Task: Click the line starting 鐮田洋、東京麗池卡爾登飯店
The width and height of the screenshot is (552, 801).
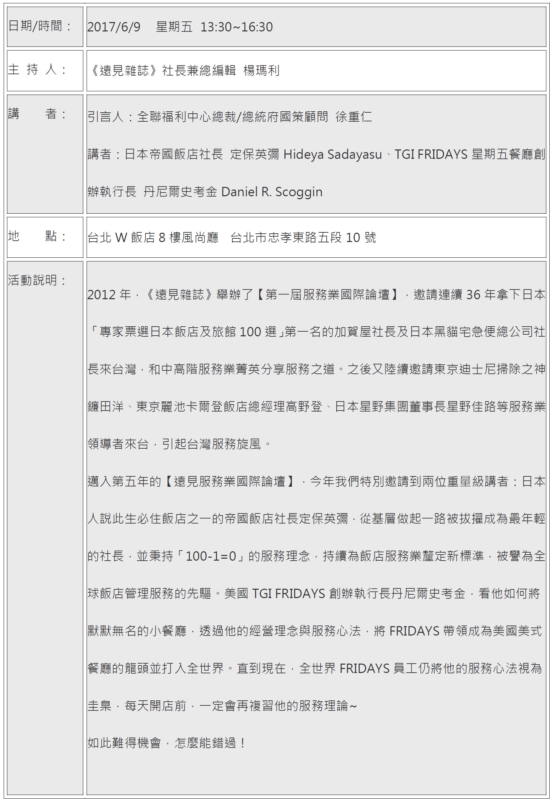Action: [317, 407]
